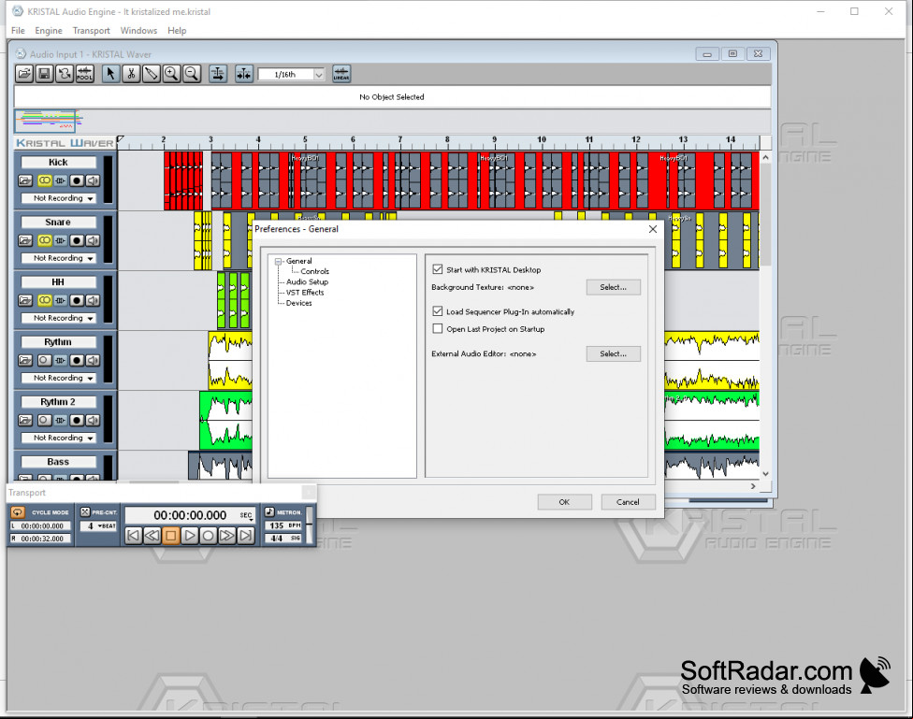Select the arrow pointer tool
The width and height of the screenshot is (913, 719).
[110, 74]
